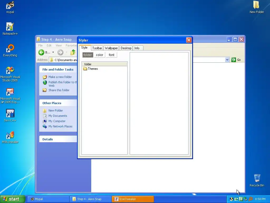Switch to the Style tab in Styler

[x=84, y=48]
